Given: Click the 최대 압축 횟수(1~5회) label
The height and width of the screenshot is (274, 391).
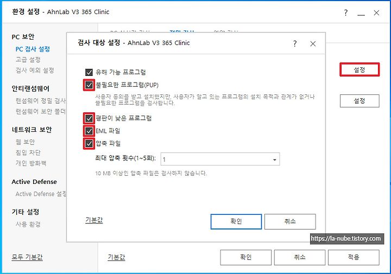Looking at the screenshot, I should (x=125, y=158).
